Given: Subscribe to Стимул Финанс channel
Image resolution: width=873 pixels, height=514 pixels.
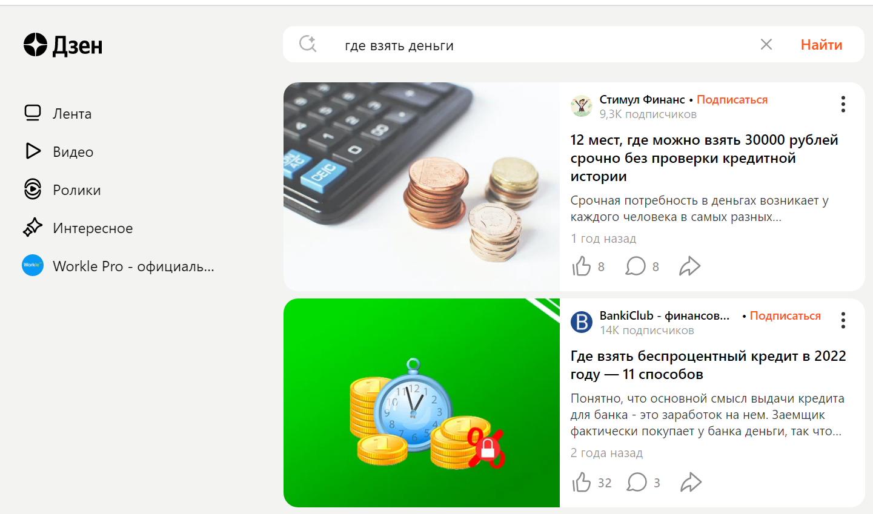Looking at the screenshot, I should tap(732, 99).
